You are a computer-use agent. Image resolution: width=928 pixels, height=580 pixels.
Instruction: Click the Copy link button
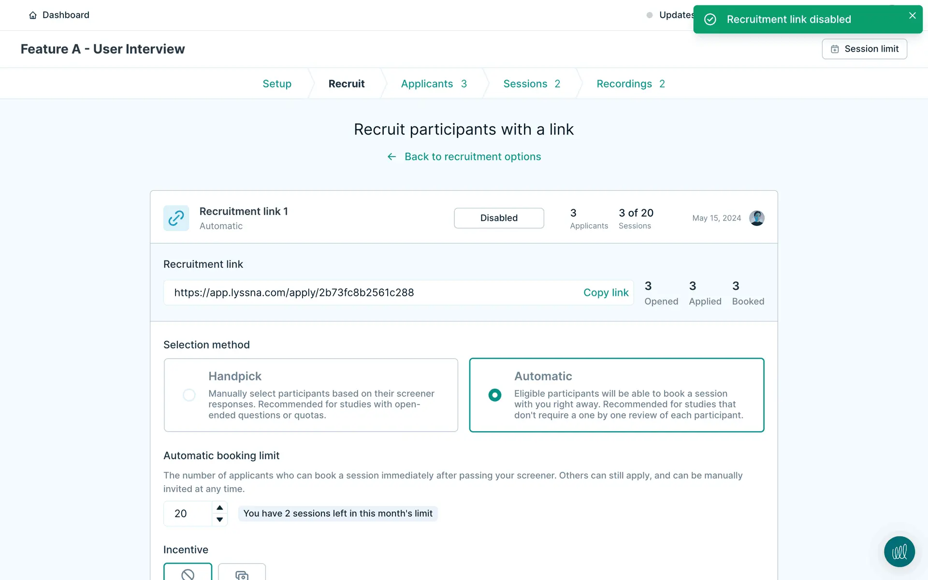[x=606, y=292]
